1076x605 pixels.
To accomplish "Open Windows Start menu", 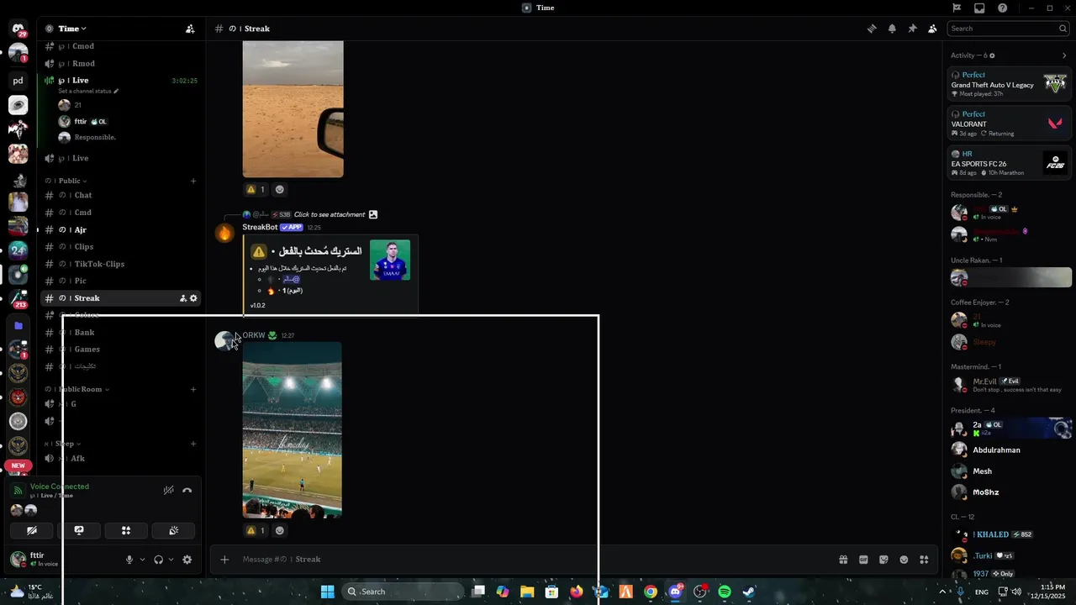I will click(x=327, y=592).
